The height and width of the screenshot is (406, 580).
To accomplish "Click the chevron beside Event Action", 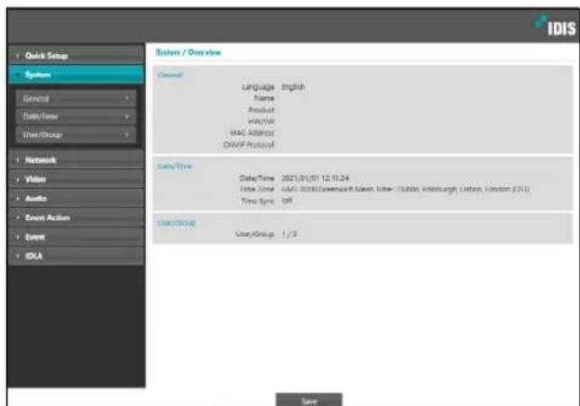I will tap(17, 218).
